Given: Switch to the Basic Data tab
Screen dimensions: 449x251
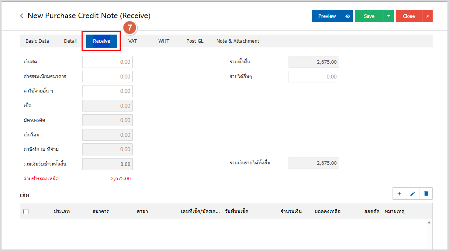Looking at the screenshot, I should click(37, 41).
